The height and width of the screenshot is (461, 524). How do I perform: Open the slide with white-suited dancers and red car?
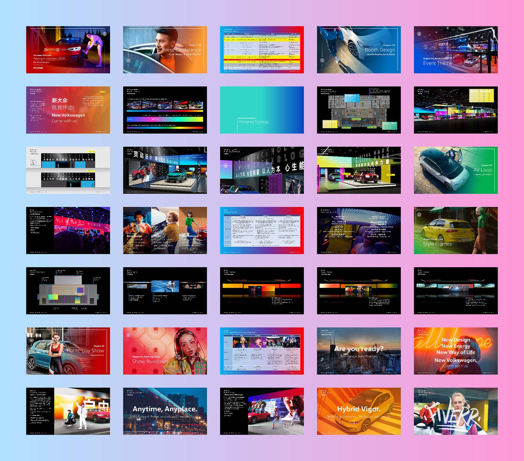pos(68,411)
